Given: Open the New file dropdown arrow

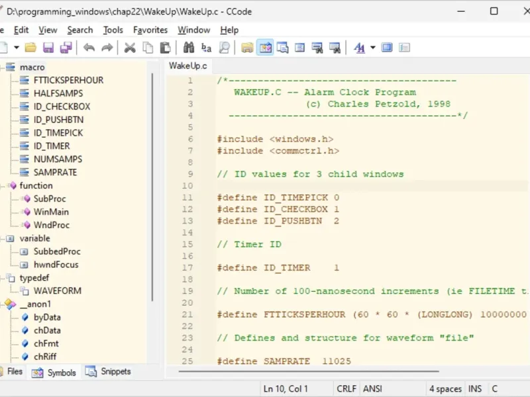Looking at the screenshot, I should click(17, 48).
